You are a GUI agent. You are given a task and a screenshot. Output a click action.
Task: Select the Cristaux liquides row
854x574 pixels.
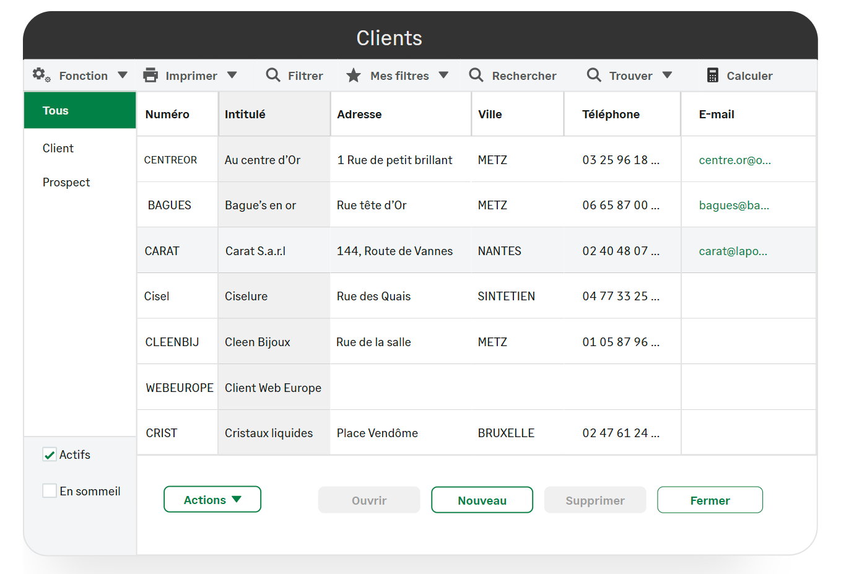coord(269,433)
